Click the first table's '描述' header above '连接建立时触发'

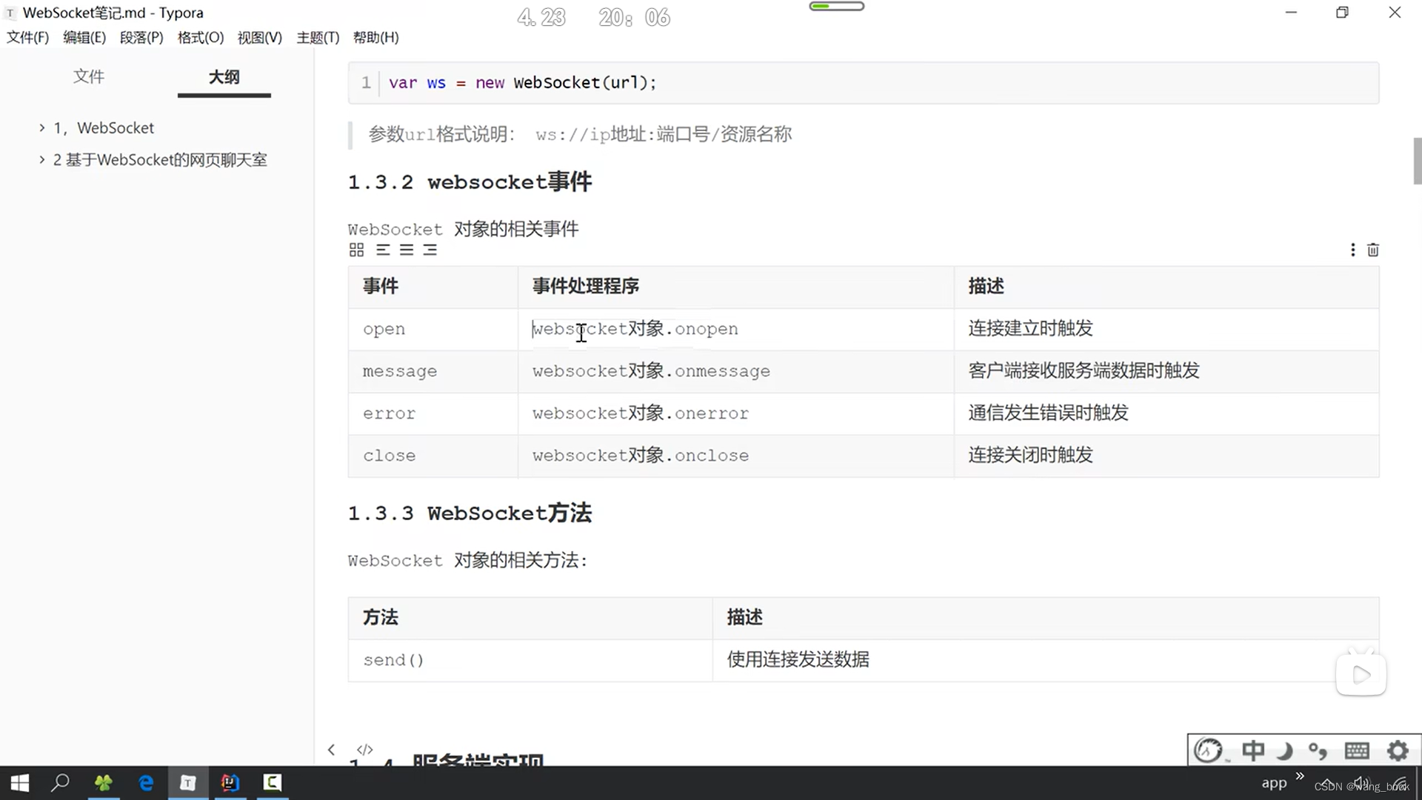click(x=1166, y=287)
